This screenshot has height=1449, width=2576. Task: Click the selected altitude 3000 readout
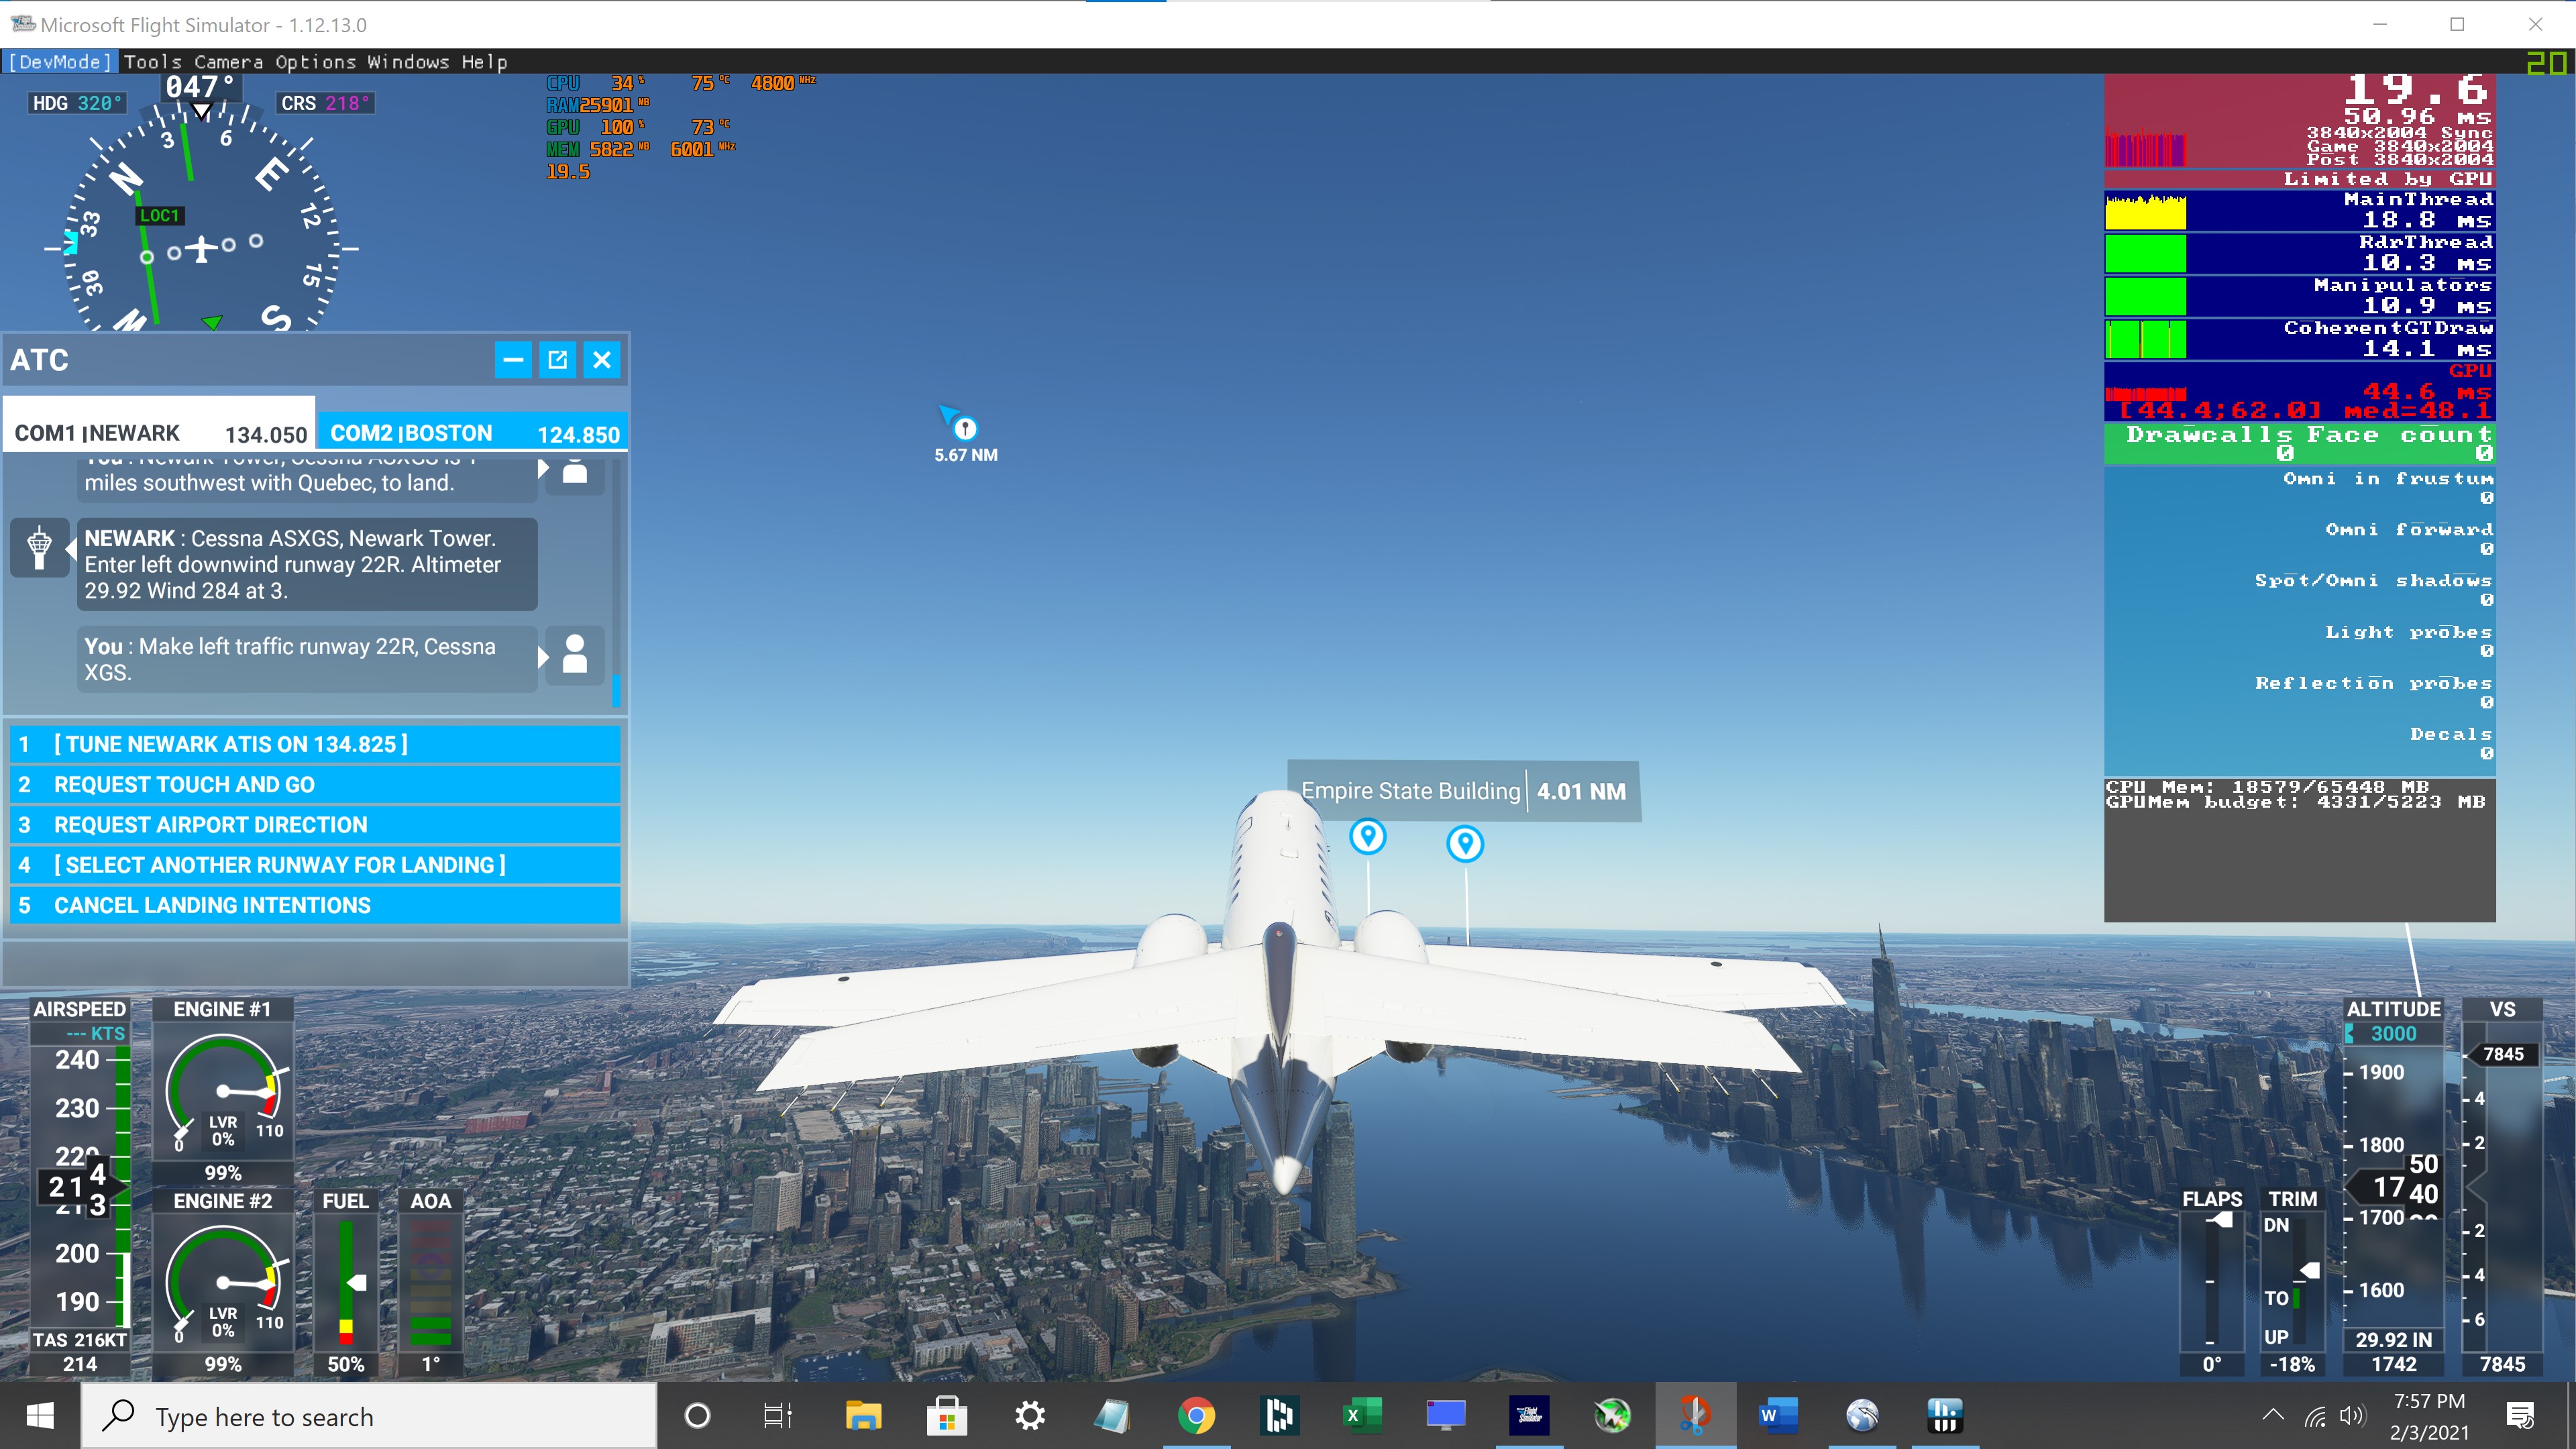tap(2394, 1033)
